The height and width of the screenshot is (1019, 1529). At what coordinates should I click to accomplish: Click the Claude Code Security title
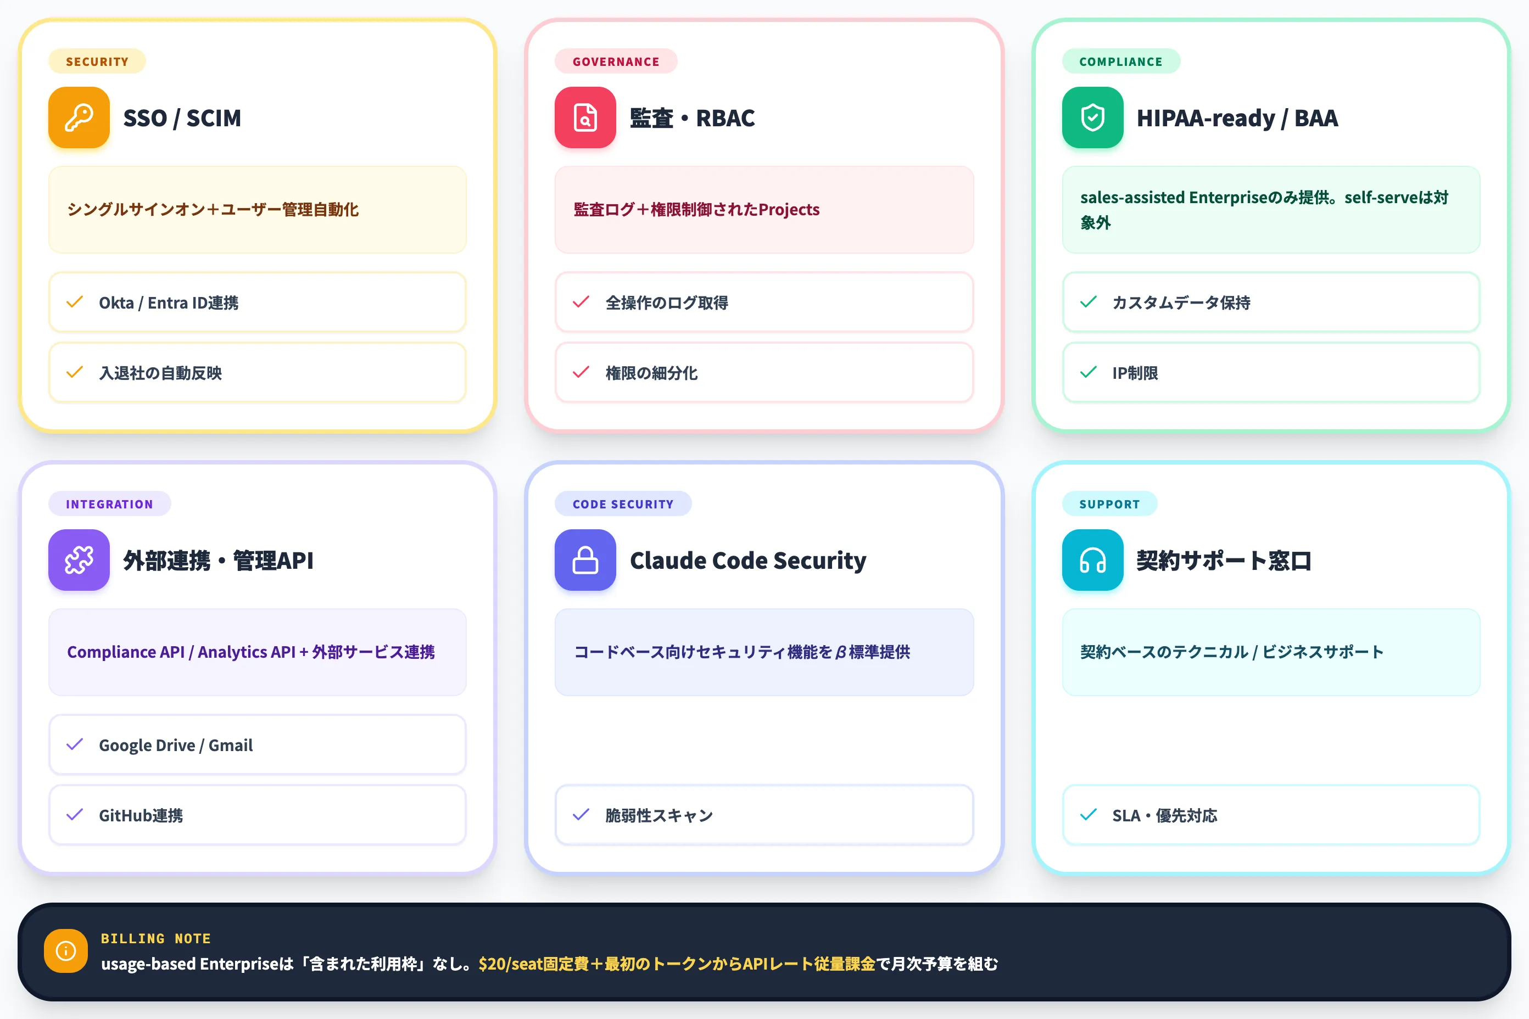coord(748,561)
